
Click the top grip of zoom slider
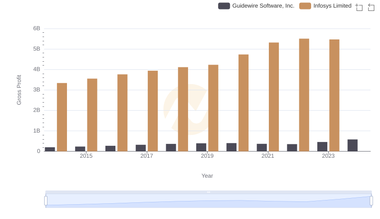209,192
